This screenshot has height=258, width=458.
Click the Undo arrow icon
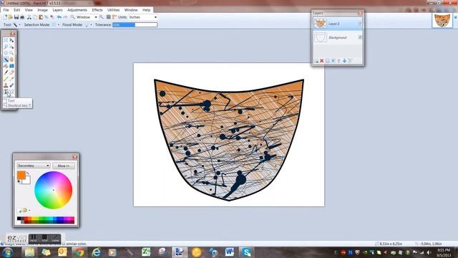[59, 17]
